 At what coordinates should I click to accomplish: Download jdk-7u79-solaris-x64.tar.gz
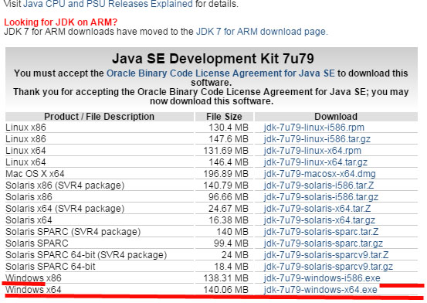tap(320, 220)
